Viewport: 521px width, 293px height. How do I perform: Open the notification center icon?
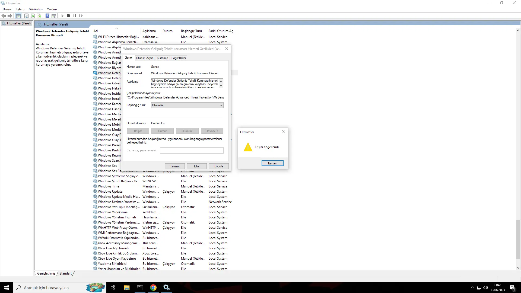[x=513, y=288]
